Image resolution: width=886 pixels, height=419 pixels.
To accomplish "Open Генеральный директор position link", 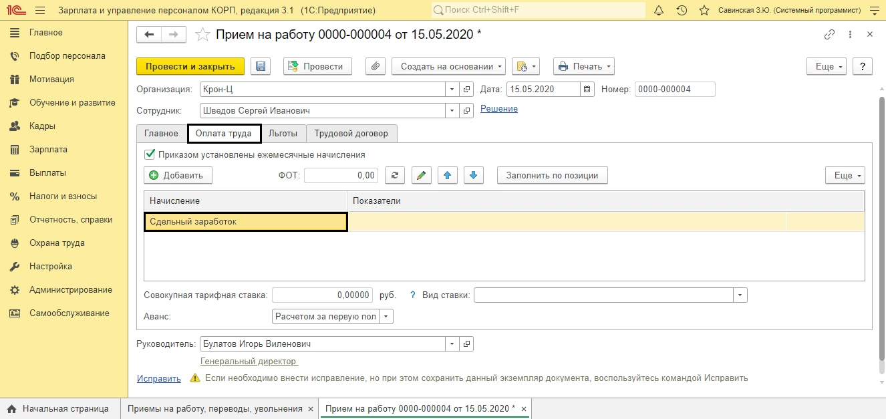I will pos(249,362).
